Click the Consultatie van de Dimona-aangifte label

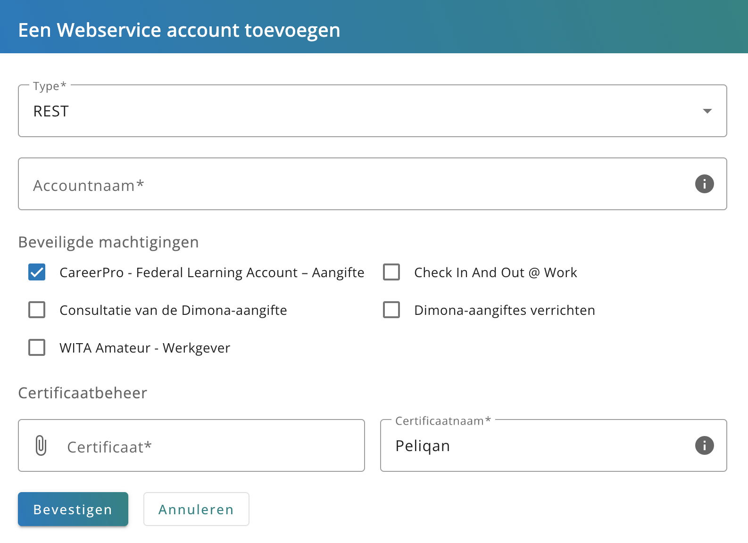[173, 310]
